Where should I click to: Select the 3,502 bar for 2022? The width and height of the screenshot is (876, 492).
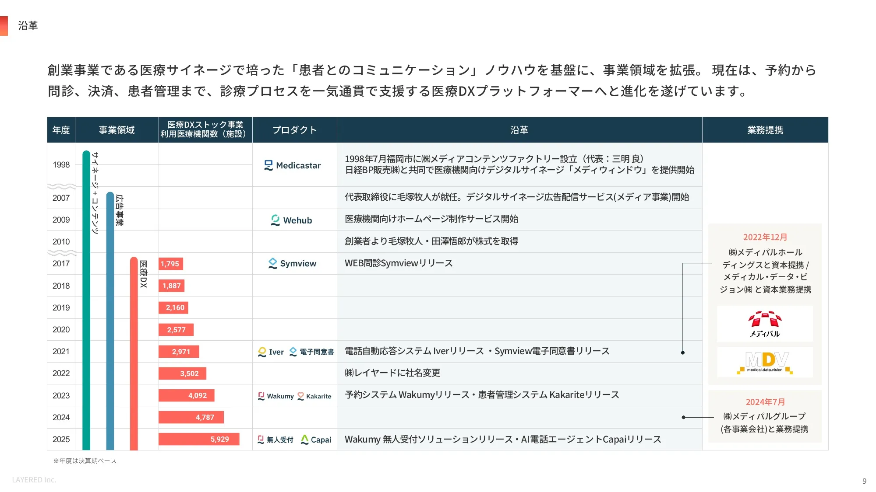(182, 373)
